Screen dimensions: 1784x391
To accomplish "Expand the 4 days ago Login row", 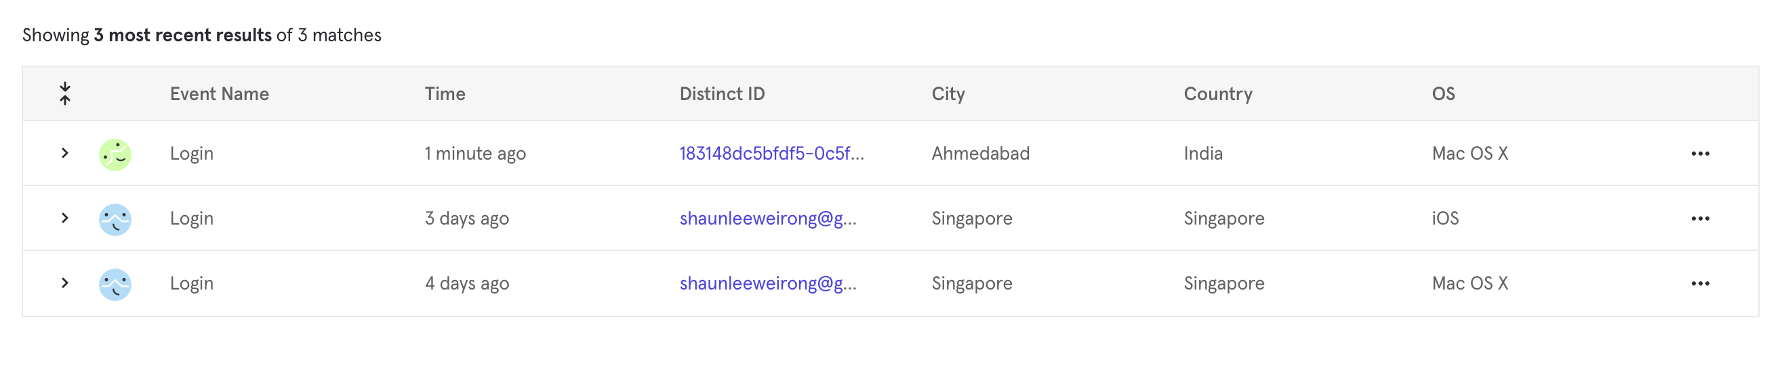I will pos(65,283).
